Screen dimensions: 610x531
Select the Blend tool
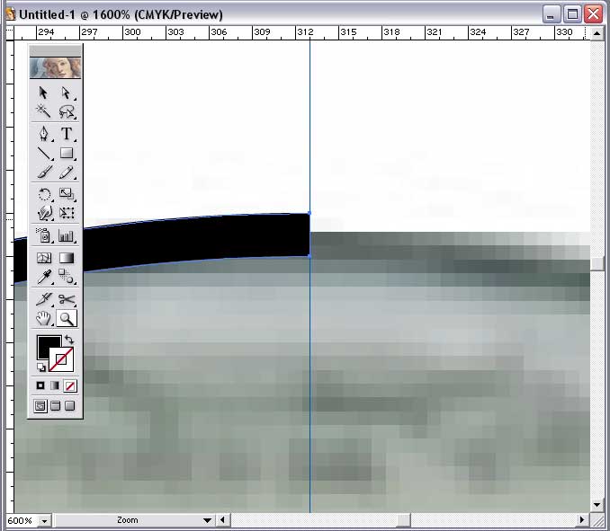67,277
